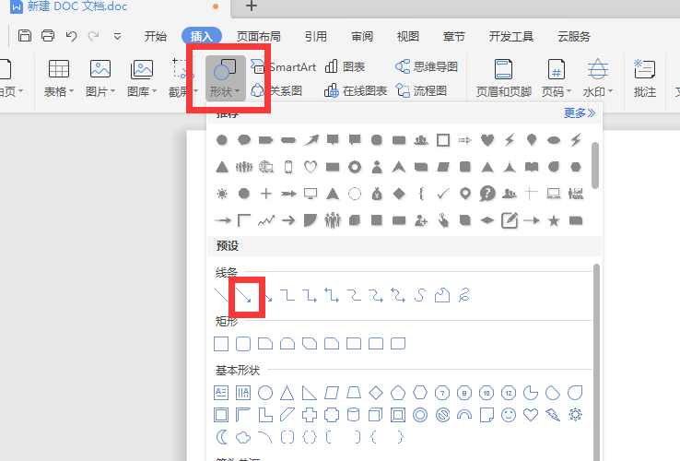Select the cross plus basic shape
The width and height of the screenshot is (680, 461).
pyautogui.click(x=310, y=415)
